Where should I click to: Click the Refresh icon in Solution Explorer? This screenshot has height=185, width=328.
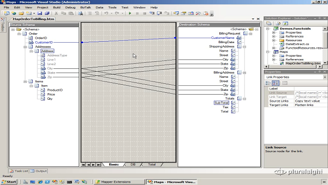(285, 23)
